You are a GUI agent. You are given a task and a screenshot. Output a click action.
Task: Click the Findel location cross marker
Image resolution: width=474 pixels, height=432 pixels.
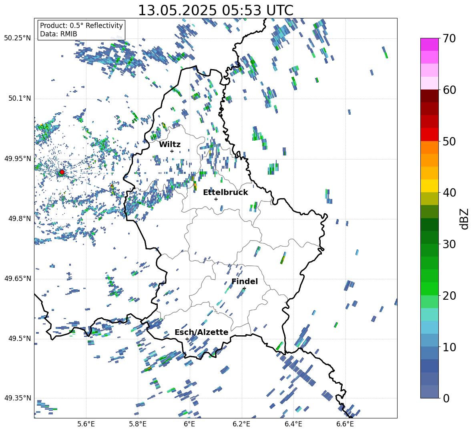244,289
